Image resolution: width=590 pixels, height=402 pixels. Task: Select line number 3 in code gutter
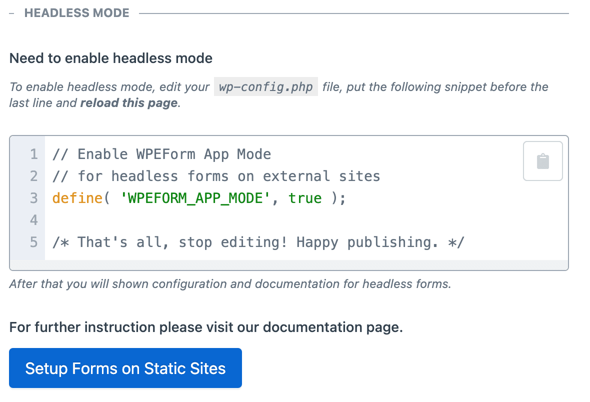click(33, 198)
